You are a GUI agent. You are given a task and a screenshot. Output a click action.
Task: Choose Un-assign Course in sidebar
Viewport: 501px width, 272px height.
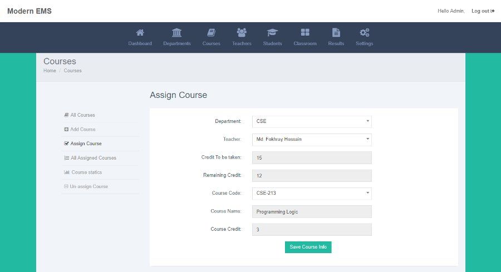[x=89, y=187]
